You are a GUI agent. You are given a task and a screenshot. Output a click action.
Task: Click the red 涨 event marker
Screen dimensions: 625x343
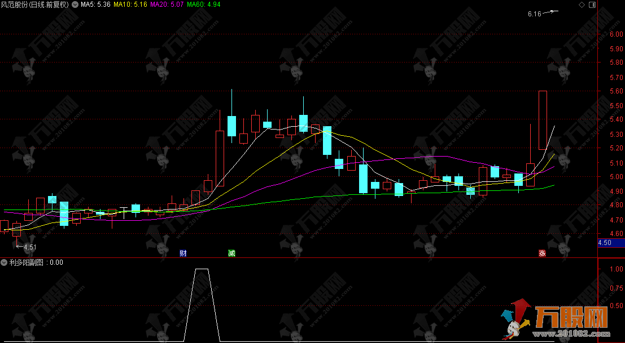click(543, 253)
